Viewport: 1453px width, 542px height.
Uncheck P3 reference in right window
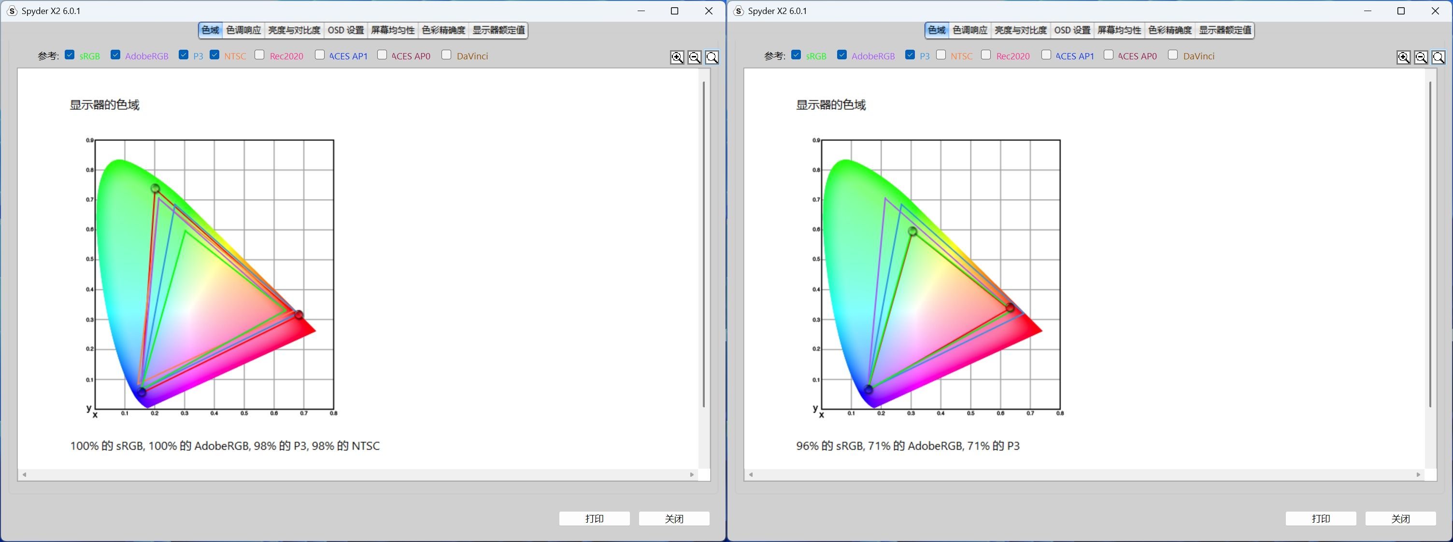click(x=910, y=55)
